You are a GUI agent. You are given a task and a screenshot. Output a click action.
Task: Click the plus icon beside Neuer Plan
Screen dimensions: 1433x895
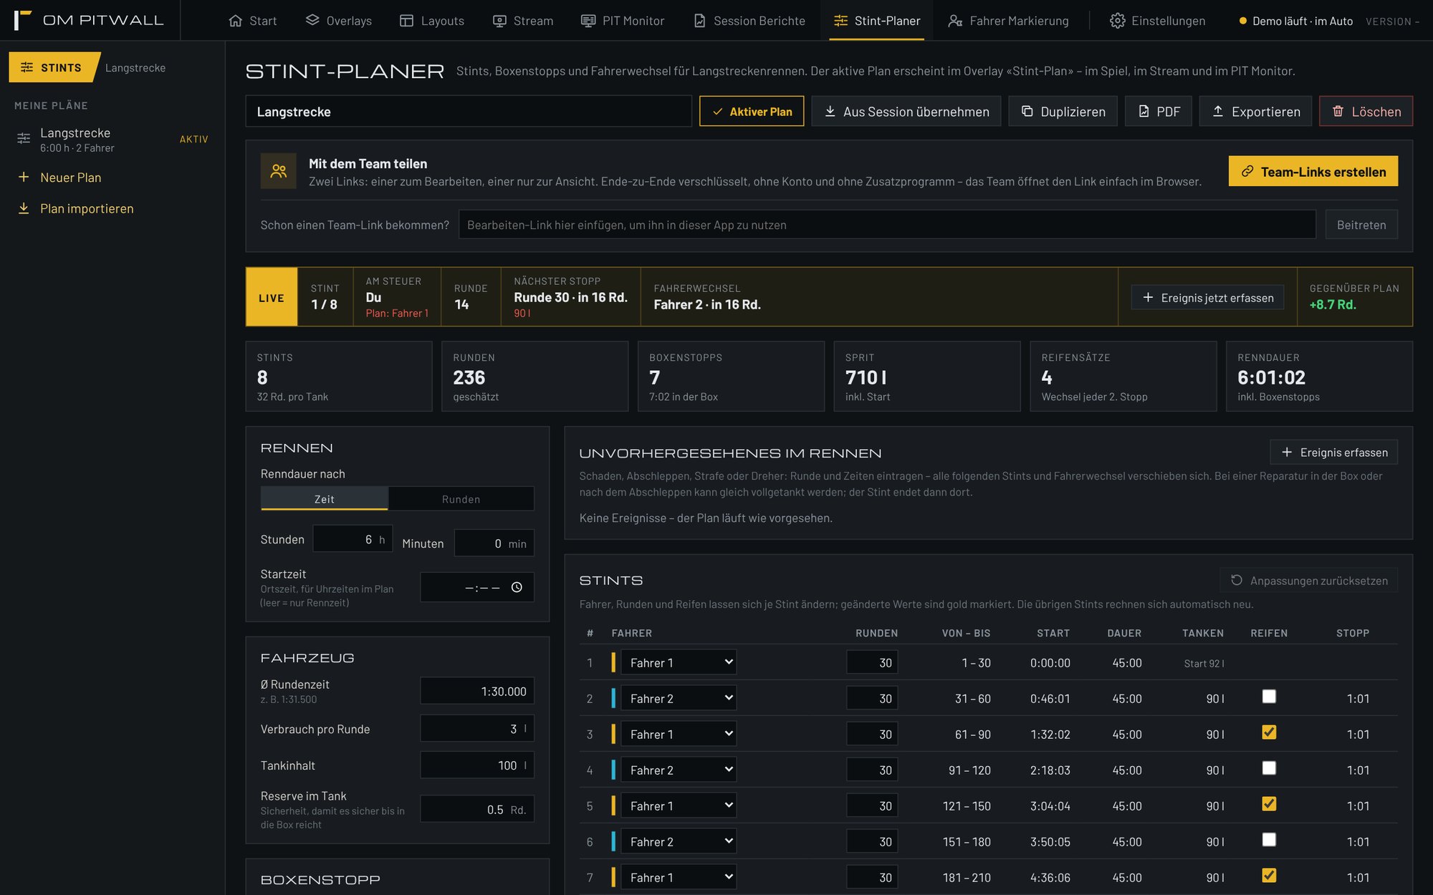24,177
